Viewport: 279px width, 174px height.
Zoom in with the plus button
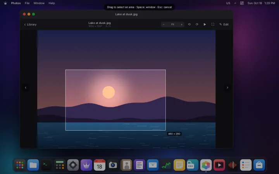tap(181, 24)
